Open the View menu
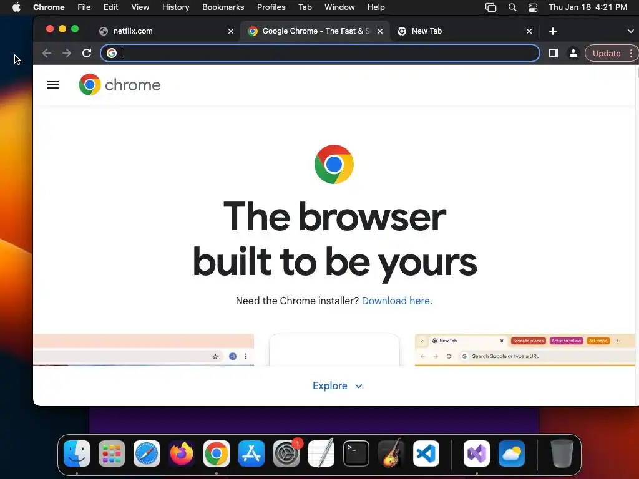This screenshot has height=479, width=639. point(140,7)
